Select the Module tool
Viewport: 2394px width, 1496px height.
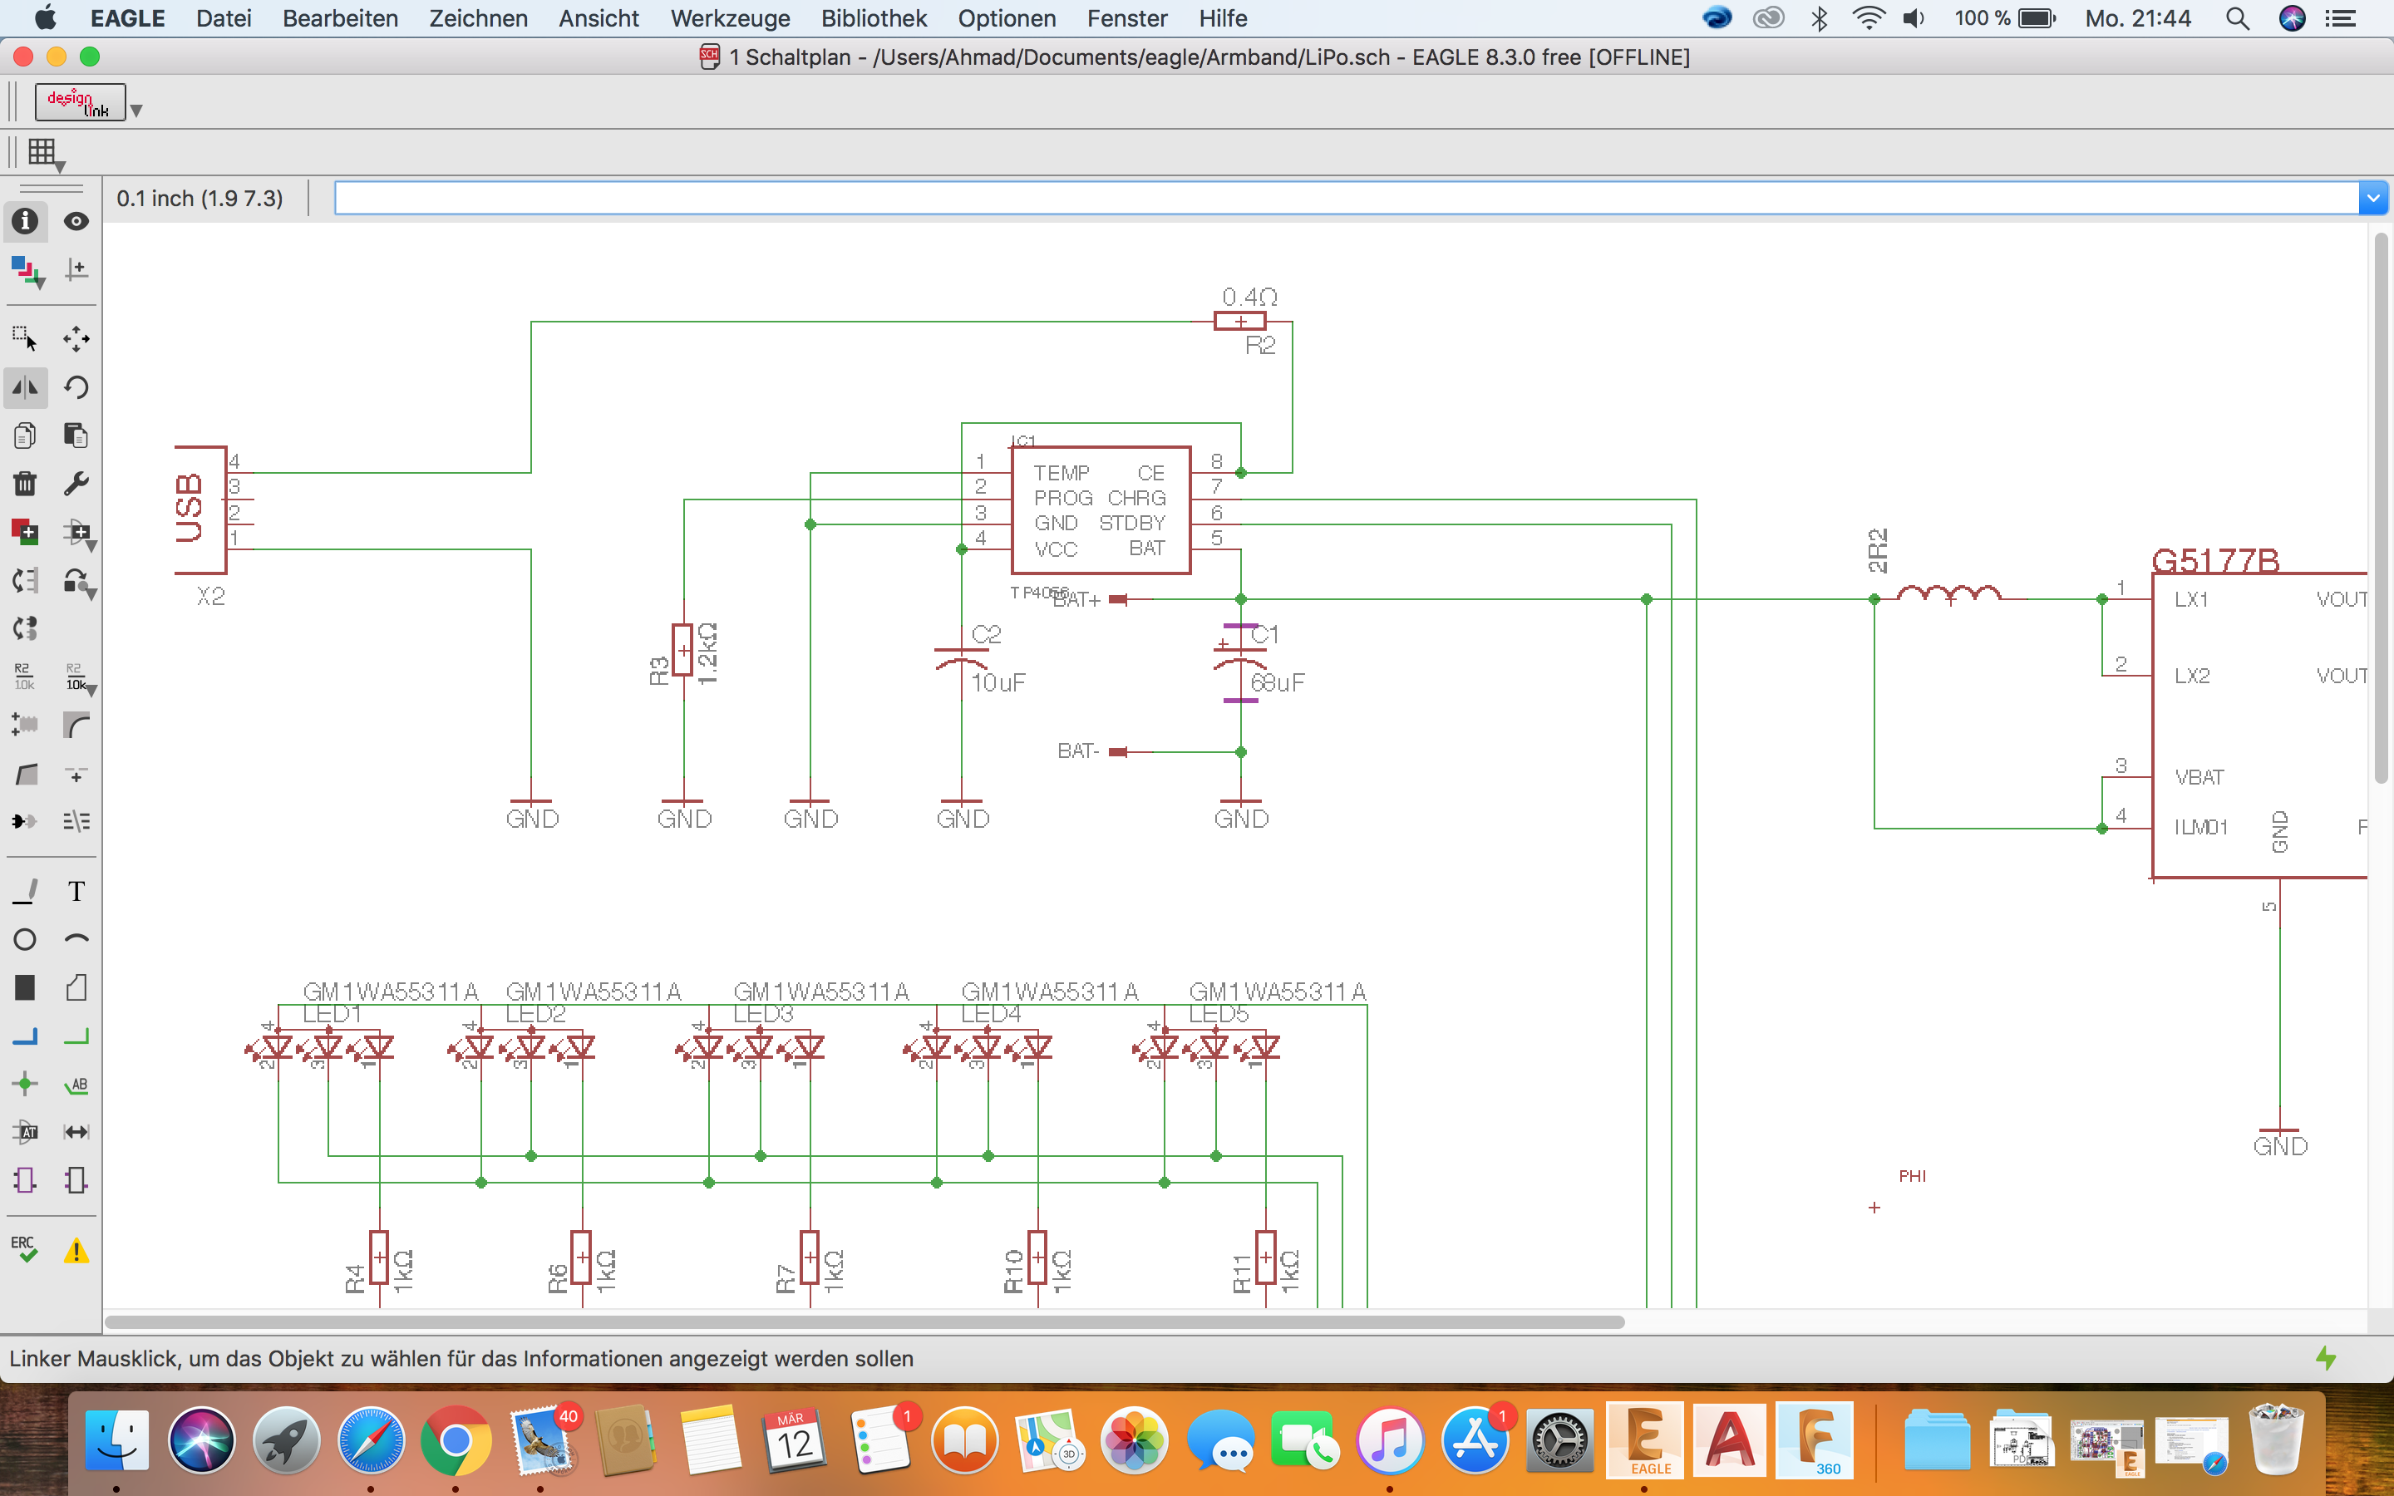[26, 1179]
